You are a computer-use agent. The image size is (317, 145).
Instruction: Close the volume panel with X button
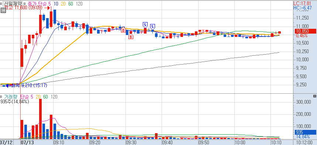[314, 96]
